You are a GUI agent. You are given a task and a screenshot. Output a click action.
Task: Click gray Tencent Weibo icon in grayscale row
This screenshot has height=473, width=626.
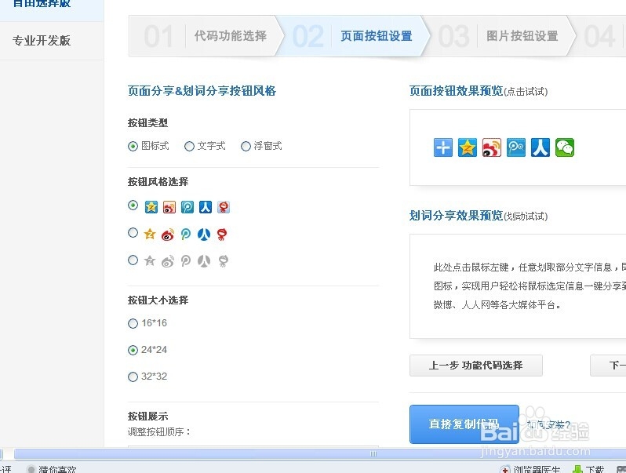coord(186,261)
